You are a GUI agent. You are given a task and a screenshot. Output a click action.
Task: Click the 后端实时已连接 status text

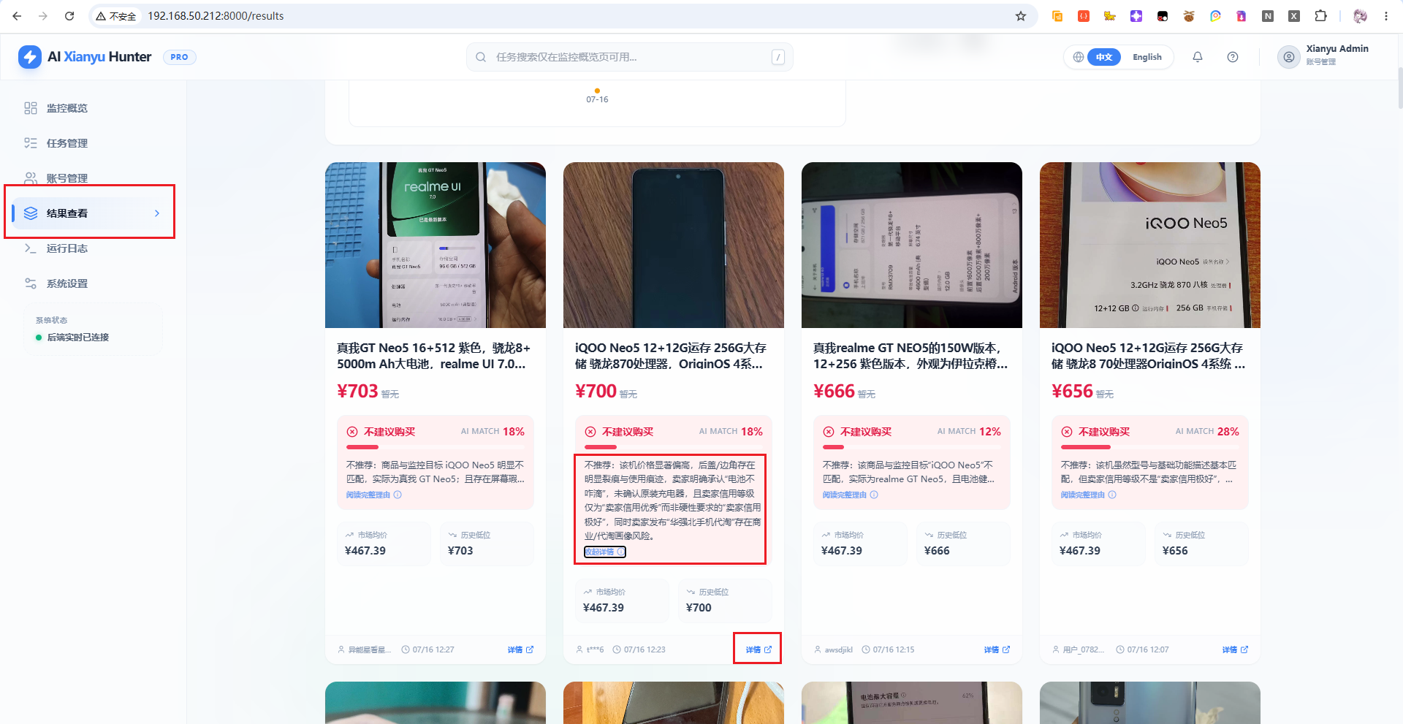(78, 338)
